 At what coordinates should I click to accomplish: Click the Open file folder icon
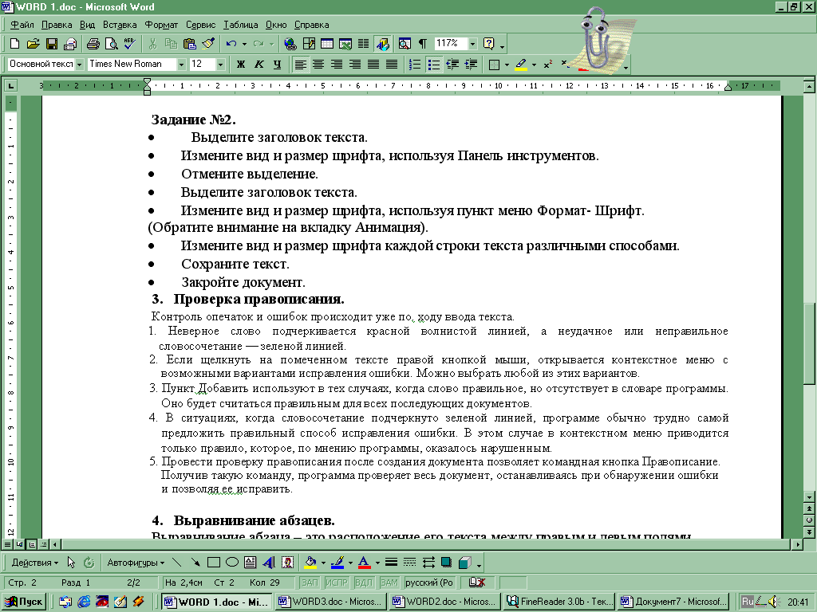coord(34,44)
